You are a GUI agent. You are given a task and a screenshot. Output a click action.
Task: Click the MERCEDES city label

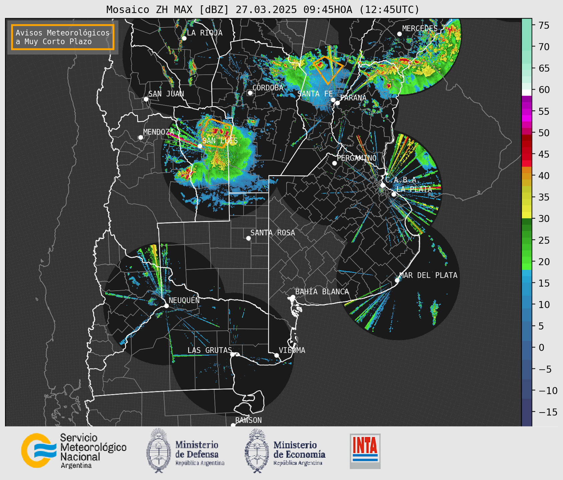point(420,29)
